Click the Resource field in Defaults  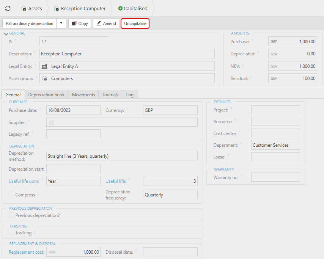pos(275,121)
